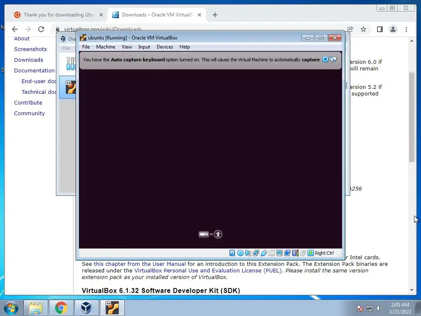Click the web page scrollbar up arrow
Image resolution: width=421 pixels, height=316 pixels.
(412, 41)
